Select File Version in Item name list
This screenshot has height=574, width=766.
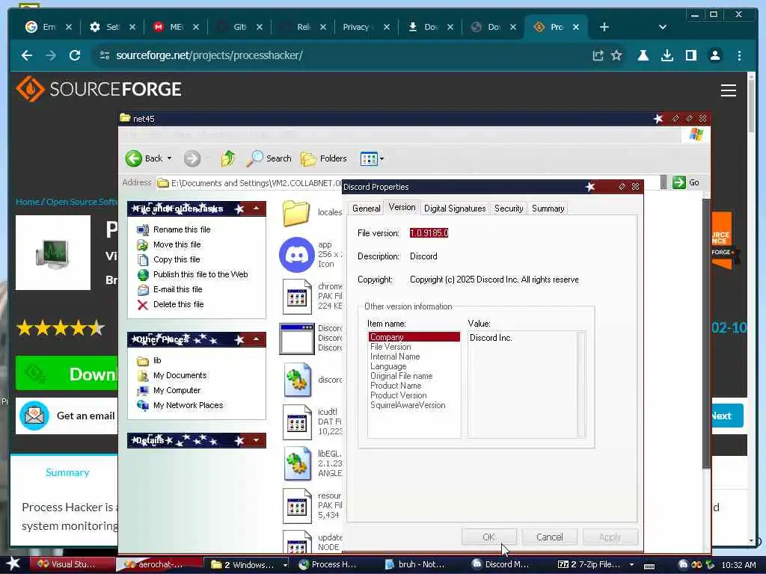pos(390,347)
